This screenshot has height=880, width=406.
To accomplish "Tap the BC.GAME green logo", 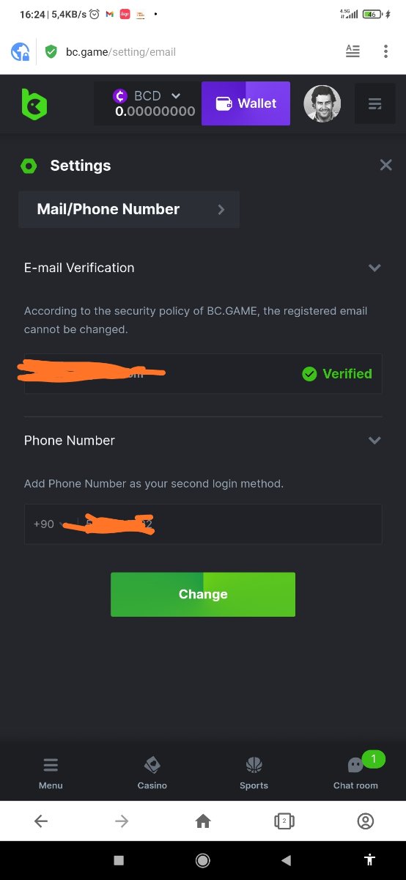I will pos(34,104).
